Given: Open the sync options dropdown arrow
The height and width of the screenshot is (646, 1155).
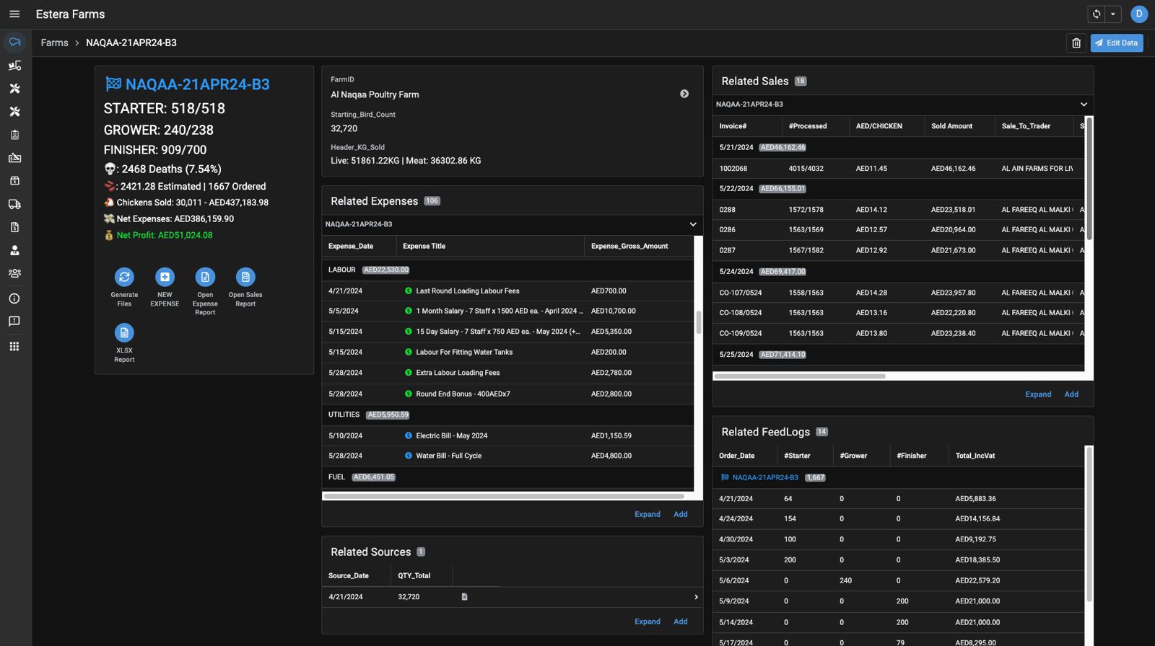Looking at the screenshot, I should tap(1113, 14).
